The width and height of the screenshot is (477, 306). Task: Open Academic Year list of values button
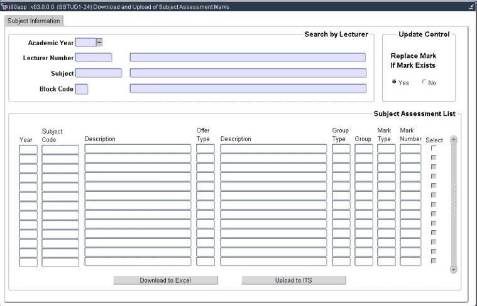point(99,43)
